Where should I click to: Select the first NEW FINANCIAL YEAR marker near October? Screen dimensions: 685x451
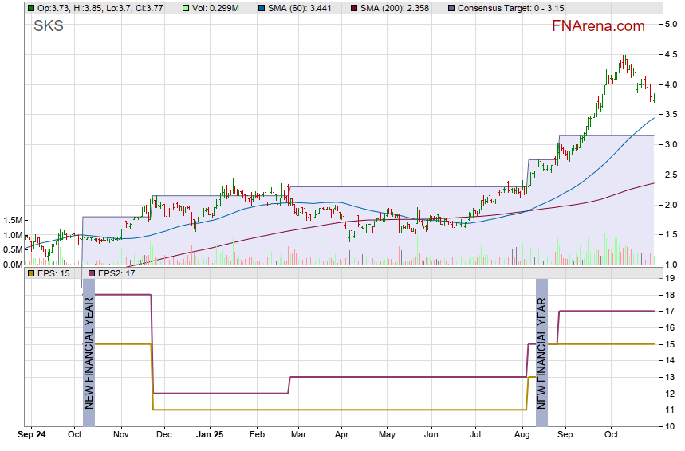(x=89, y=351)
